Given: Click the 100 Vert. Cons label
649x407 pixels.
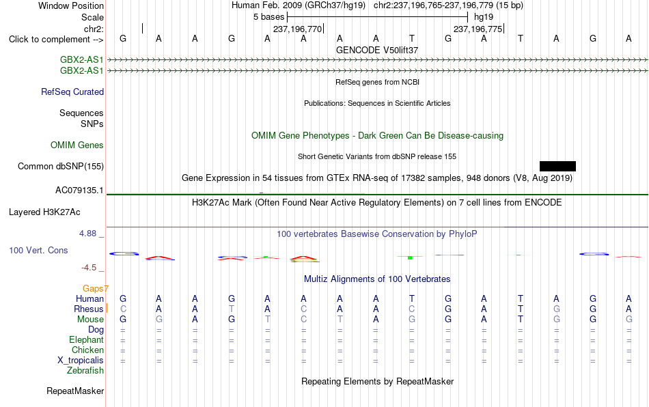Looking at the screenshot, I should tap(38, 250).
